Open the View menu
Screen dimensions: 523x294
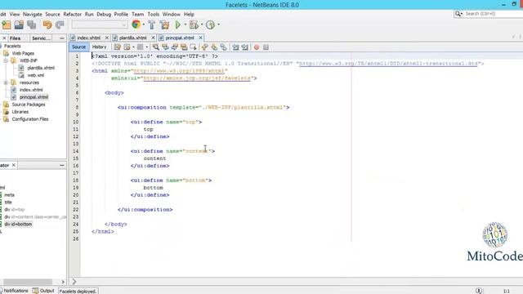[15, 15]
